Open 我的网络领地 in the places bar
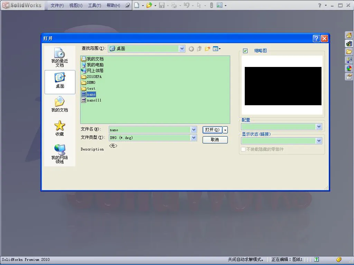This screenshot has height=265, width=354. pos(59,154)
